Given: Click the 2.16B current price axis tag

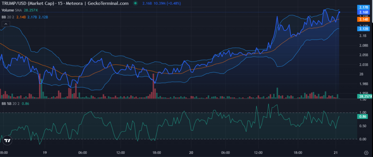Looking at the screenshot, I should (363, 12).
